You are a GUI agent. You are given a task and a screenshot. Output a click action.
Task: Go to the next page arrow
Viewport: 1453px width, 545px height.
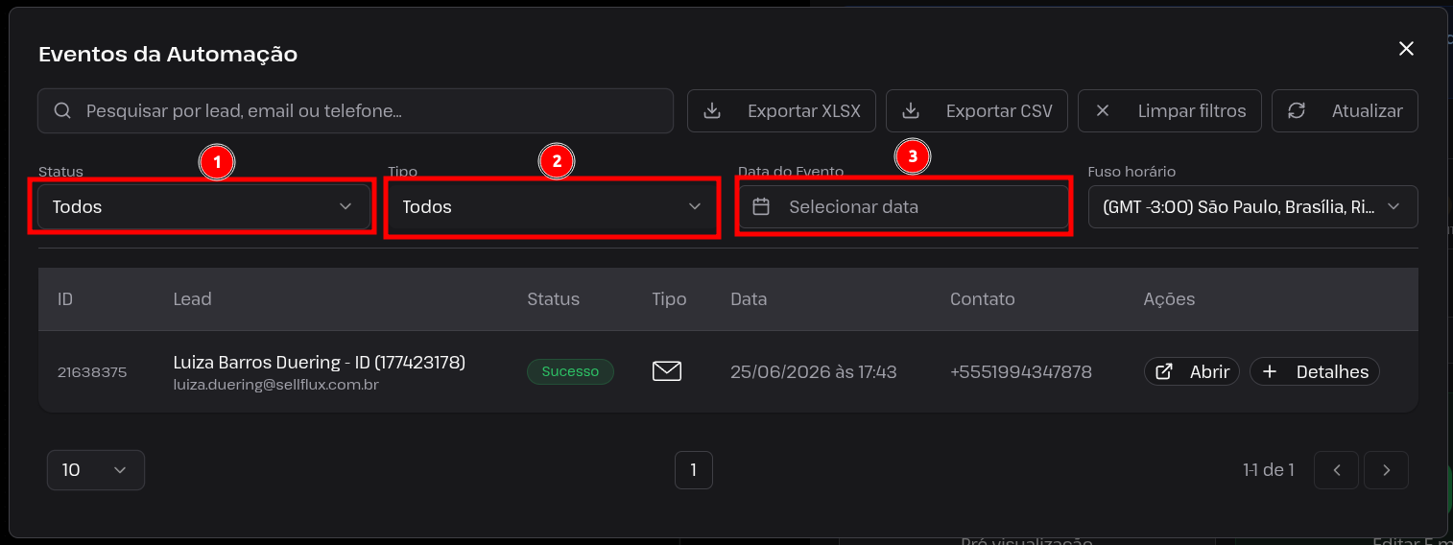tap(1386, 470)
